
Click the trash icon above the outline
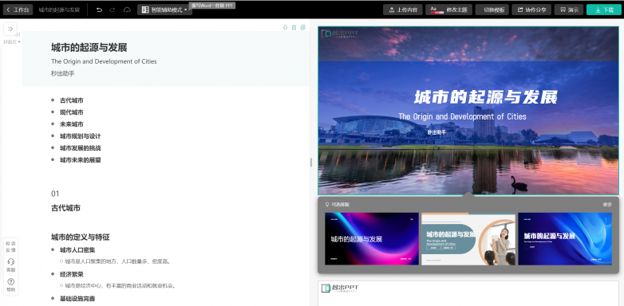click(x=294, y=27)
